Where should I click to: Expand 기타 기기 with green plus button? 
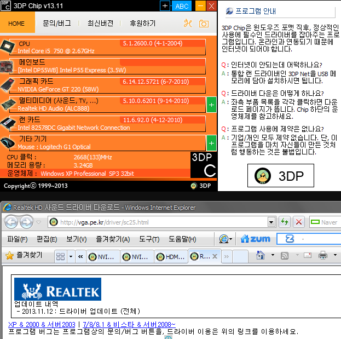pos(211,143)
